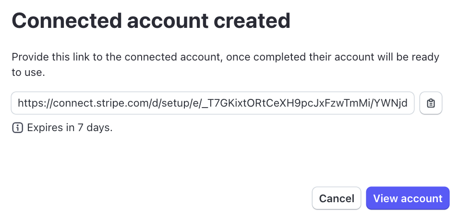Copy the setup link to clipboard
The width and height of the screenshot is (459, 219).
coord(431,103)
